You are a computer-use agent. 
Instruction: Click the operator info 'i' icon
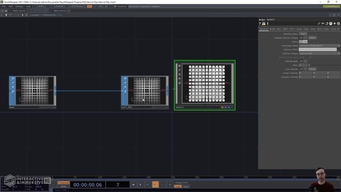pyautogui.click(x=267, y=23)
